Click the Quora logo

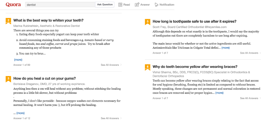coord(13,4)
